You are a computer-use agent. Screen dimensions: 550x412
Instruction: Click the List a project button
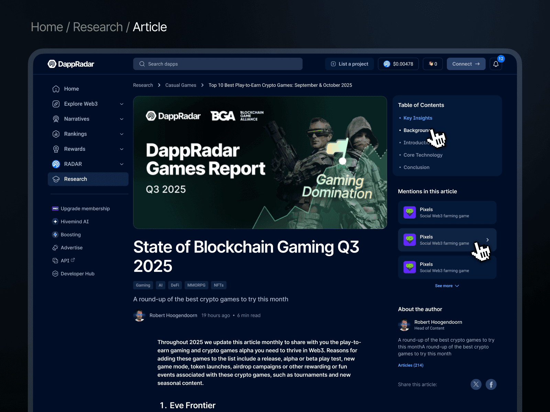point(350,64)
